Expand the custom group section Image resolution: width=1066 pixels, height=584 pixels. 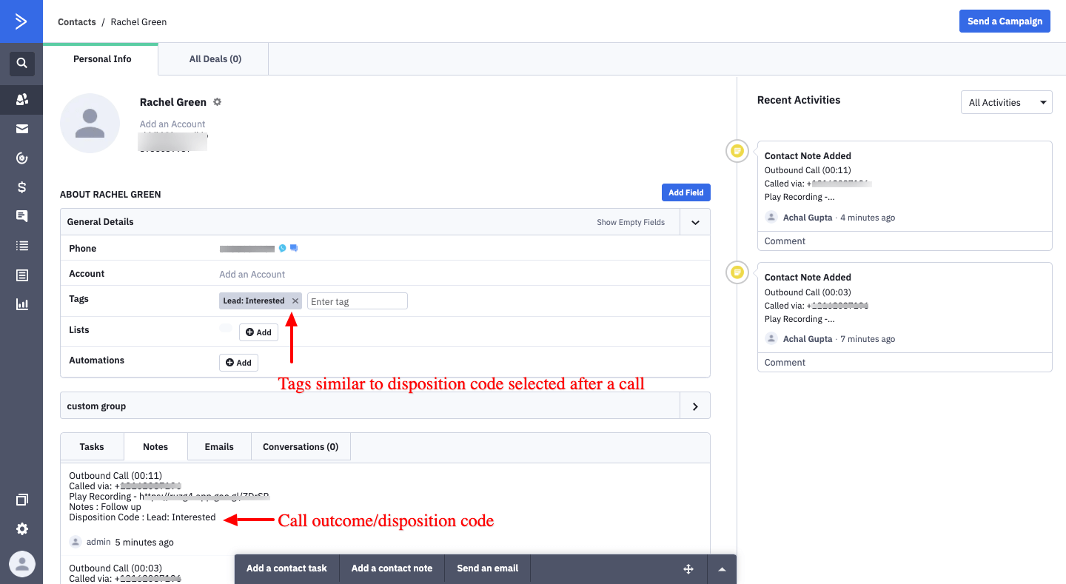(x=695, y=406)
